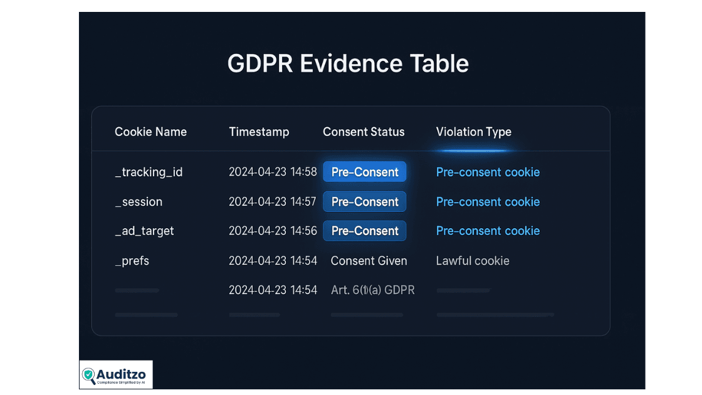This screenshot has width=702, height=395.
Task: Select the Pre-Consent badge beside _session
Action: pyautogui.click(x=364, y=201)
